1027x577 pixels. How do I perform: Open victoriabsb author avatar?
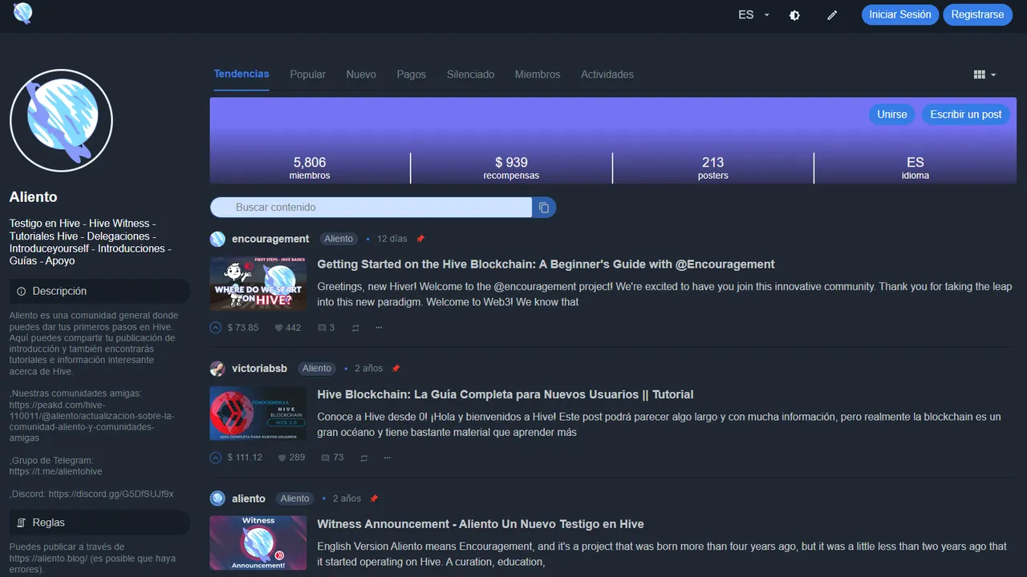point(217,369)
